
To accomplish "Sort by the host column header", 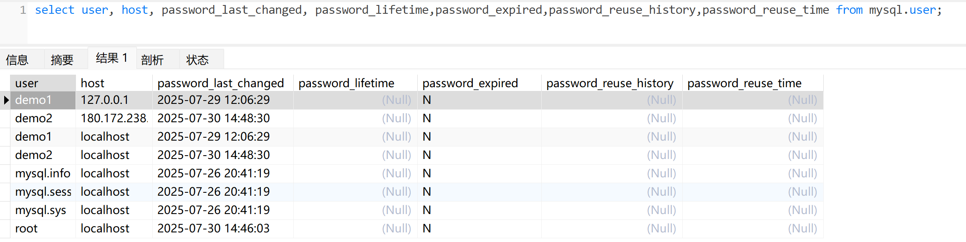I will pyautogui.click(x=93, y=83).
